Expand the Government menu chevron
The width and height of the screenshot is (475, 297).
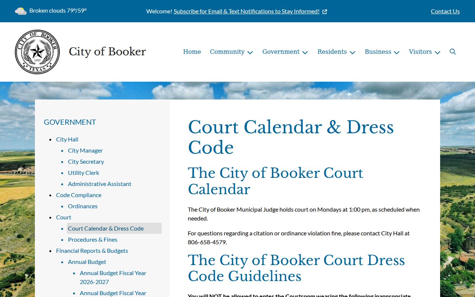pos(305,52)
